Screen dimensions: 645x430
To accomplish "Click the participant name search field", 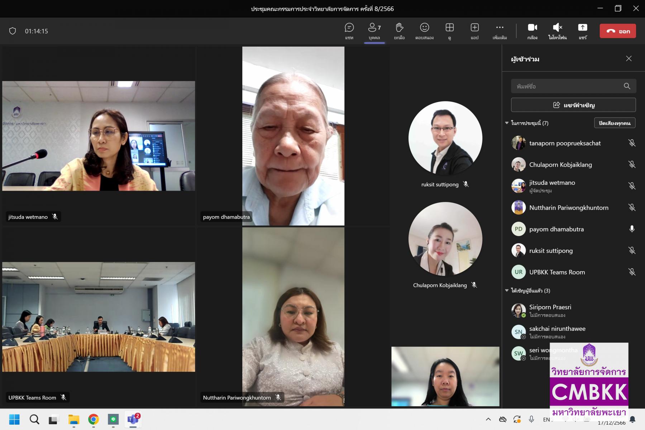I will [573, 86].
